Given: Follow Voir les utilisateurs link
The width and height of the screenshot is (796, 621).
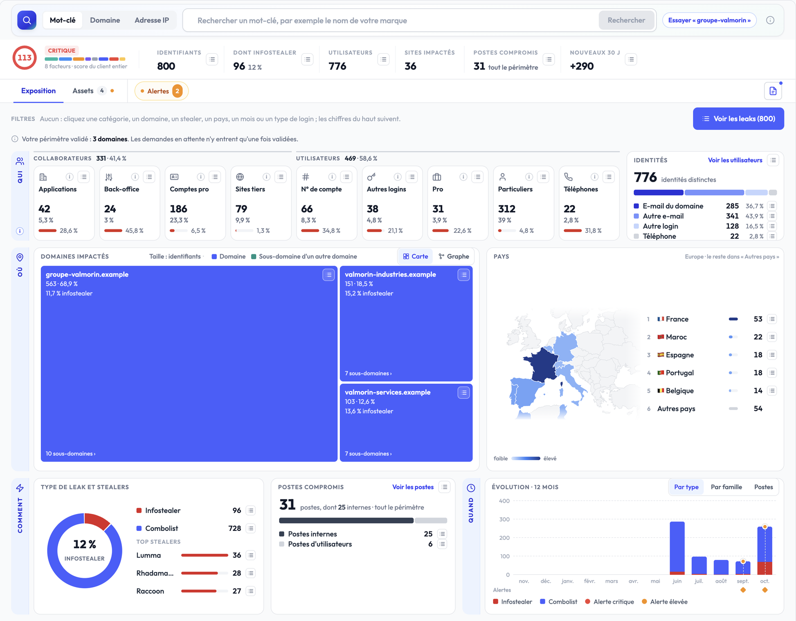Looking at the screenshot, I should pyautogui.click(x=735, y=160).
